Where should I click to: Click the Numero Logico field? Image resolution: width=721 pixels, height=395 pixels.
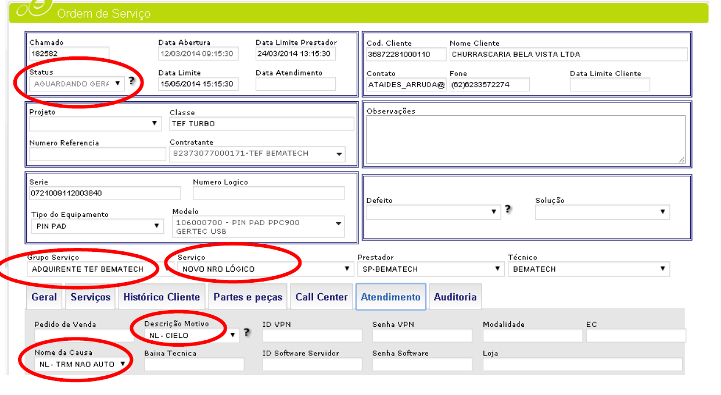(x=268, y=193)
